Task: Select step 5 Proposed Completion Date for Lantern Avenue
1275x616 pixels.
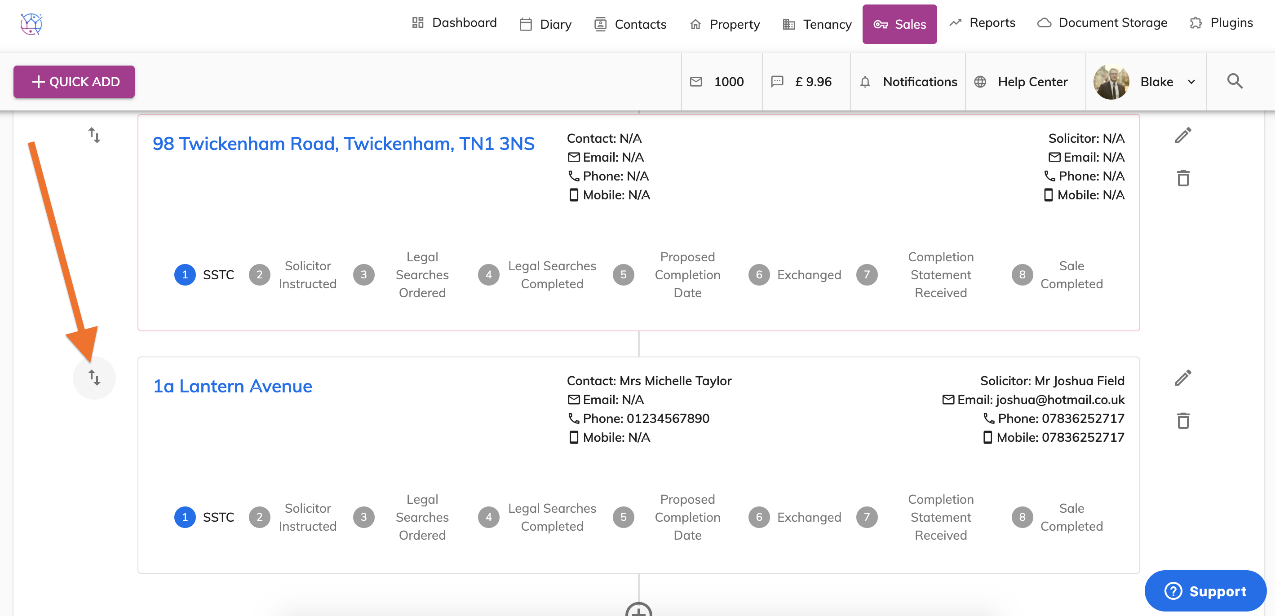Action: pos(623,517)
